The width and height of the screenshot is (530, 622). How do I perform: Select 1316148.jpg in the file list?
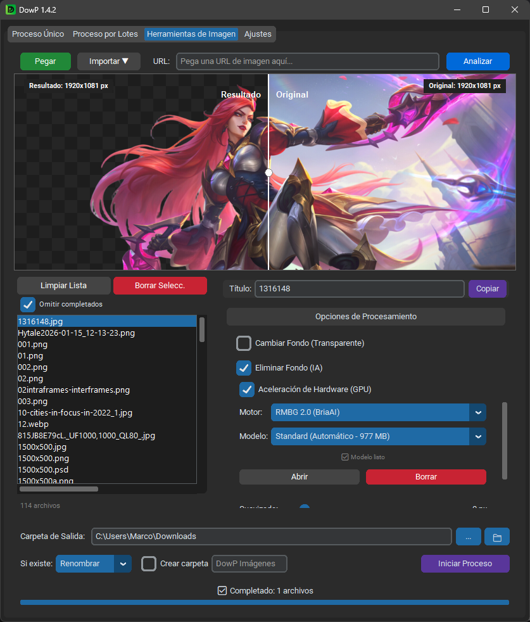[107, 321]
